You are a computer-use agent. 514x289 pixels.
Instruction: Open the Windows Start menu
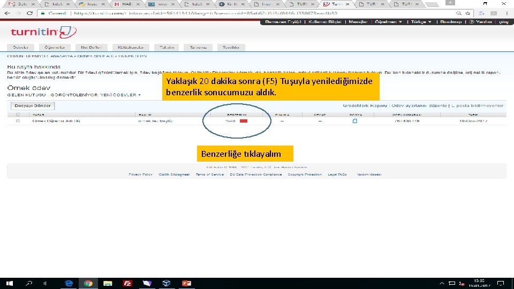point(10,284)
